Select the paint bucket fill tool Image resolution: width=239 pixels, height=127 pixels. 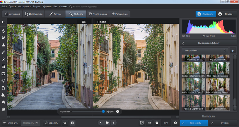pos(4,95)
